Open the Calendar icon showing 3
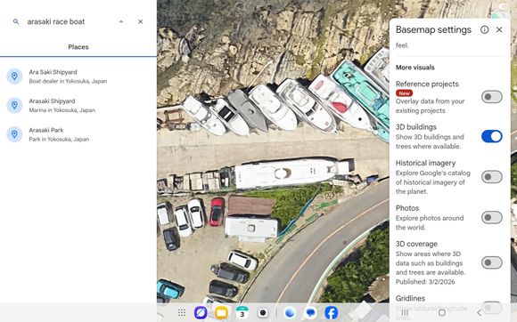The image size is (517, 322). click(x=242, y=313)
